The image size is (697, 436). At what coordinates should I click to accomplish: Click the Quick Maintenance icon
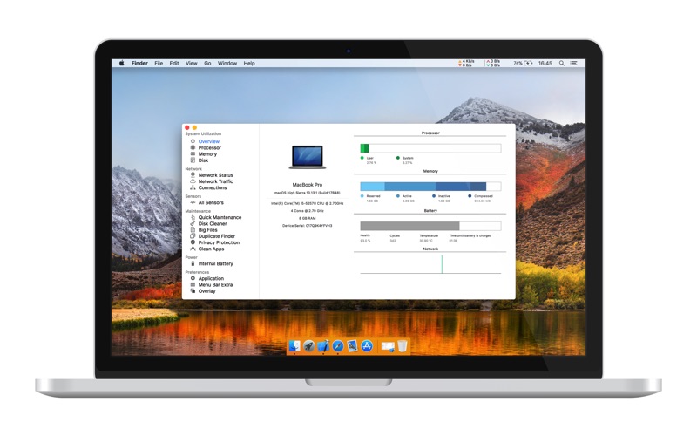click(193, 217)
